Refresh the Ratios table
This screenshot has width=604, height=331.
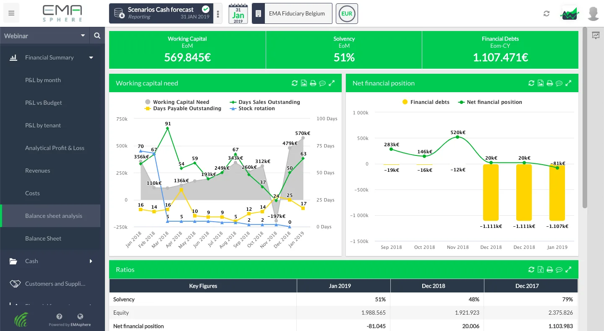tap(531, 270)
